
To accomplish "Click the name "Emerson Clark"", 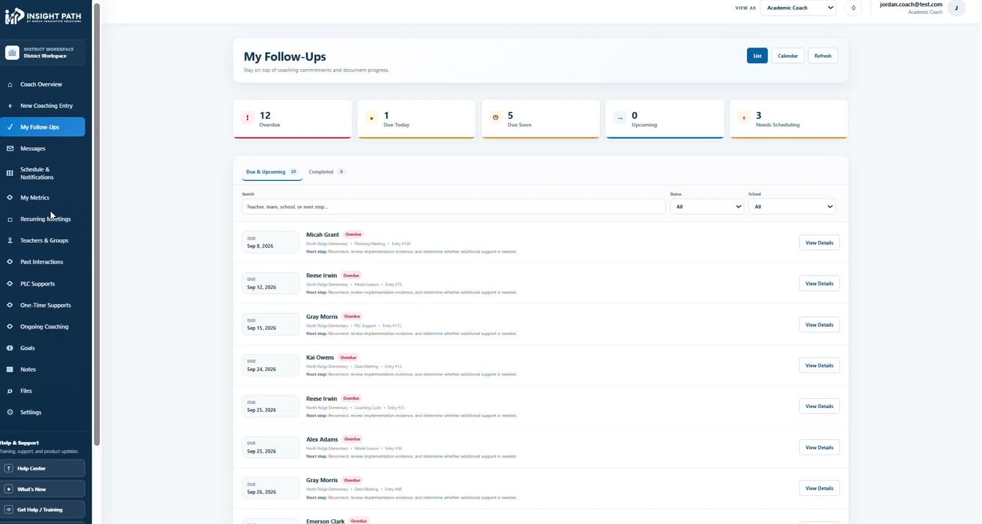I will coord(326,521).
